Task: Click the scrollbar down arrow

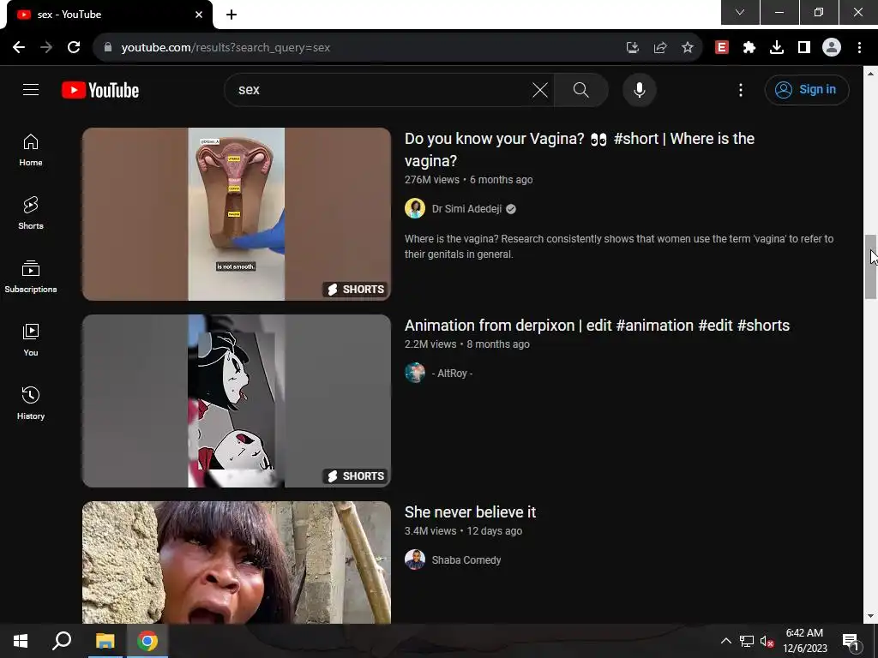Action: point(871,616)
